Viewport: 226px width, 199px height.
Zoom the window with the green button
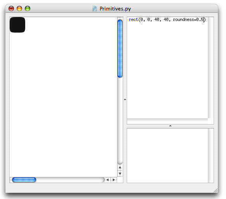pos(28,9)
